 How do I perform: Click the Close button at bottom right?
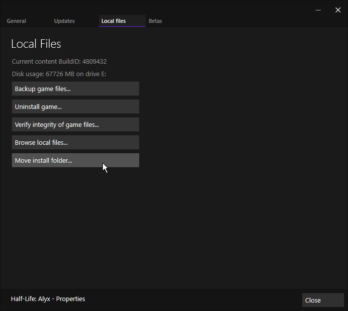323,300
